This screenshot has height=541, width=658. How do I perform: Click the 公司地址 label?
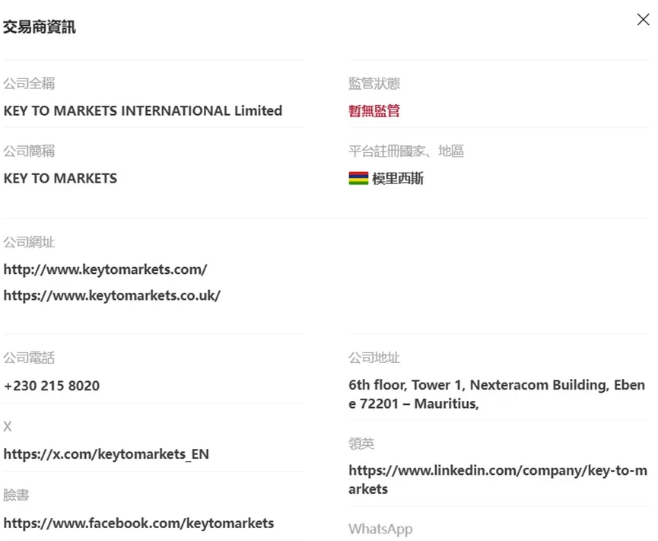point(374,358)
